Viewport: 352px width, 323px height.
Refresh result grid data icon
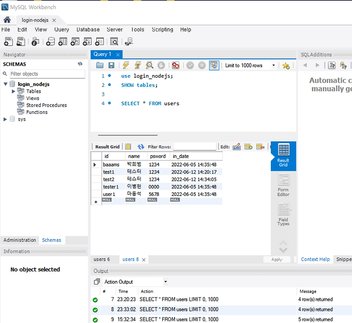(141, 147)
